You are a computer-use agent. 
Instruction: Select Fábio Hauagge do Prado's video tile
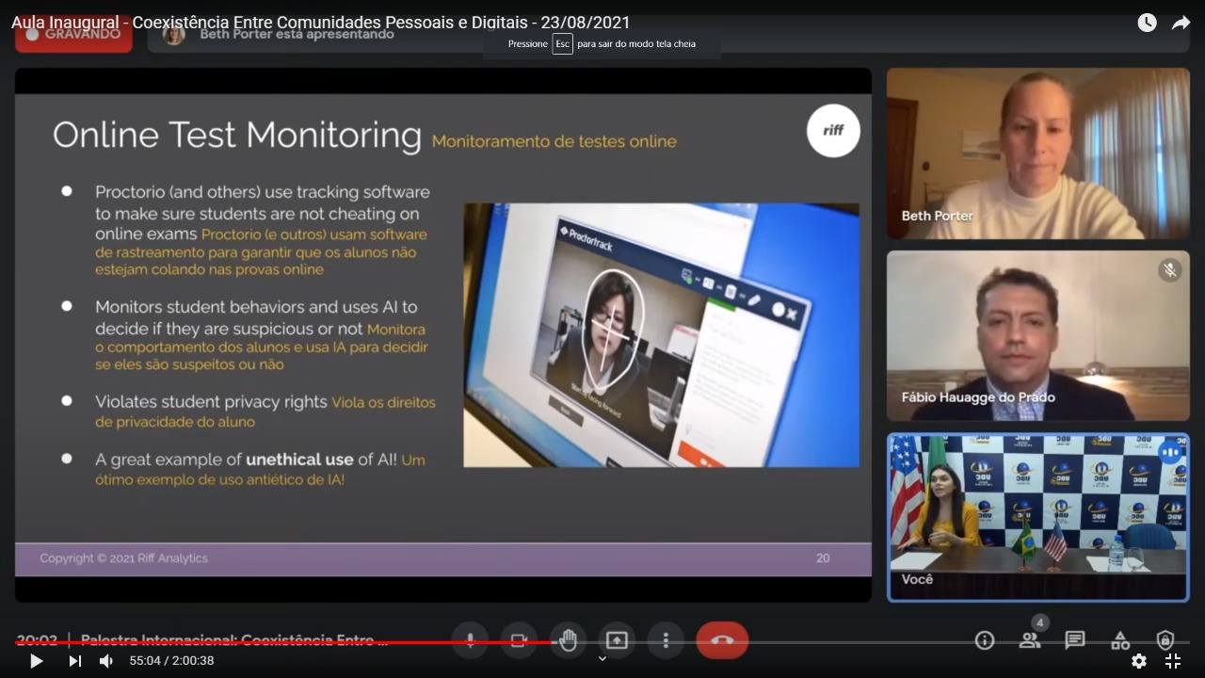(x=1037, y=335)
